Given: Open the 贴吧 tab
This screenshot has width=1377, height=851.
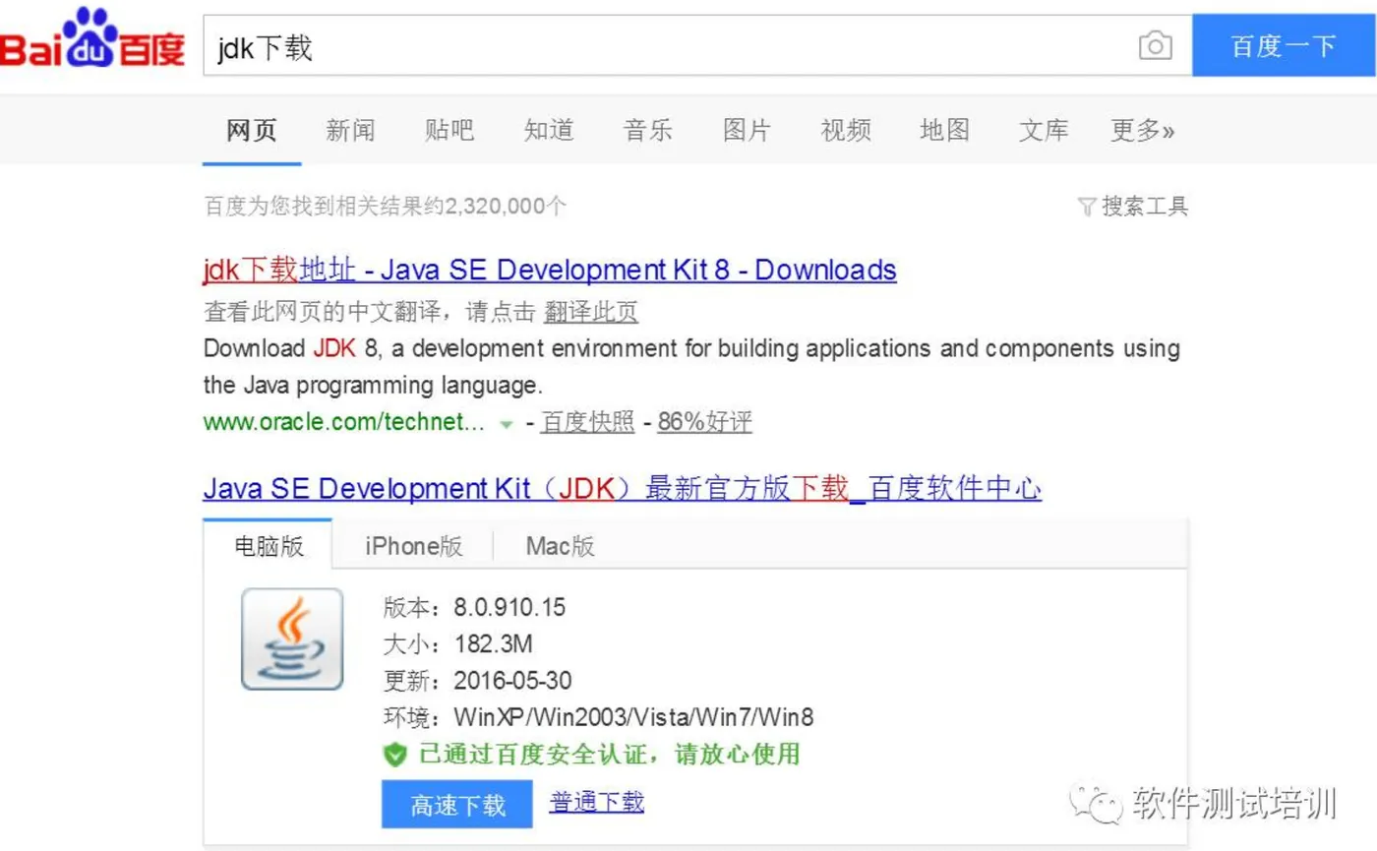Looking at the screenshot, I should pyautogui.click(x=449, y=130).
